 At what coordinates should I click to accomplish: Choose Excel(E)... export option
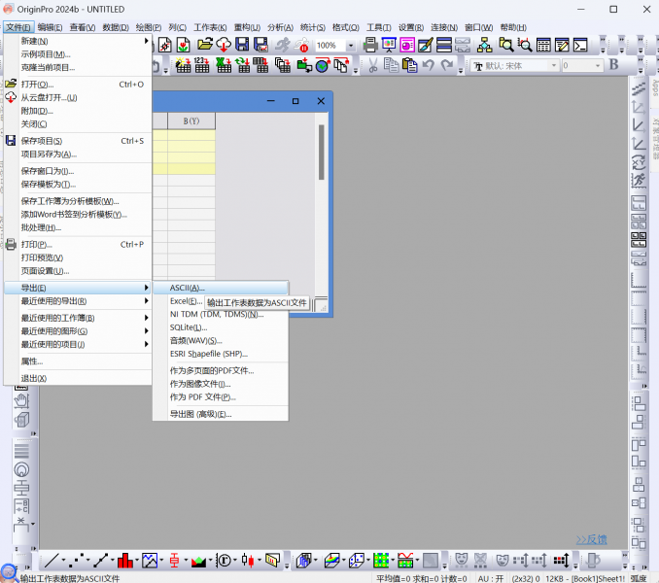tap(186, 301)
